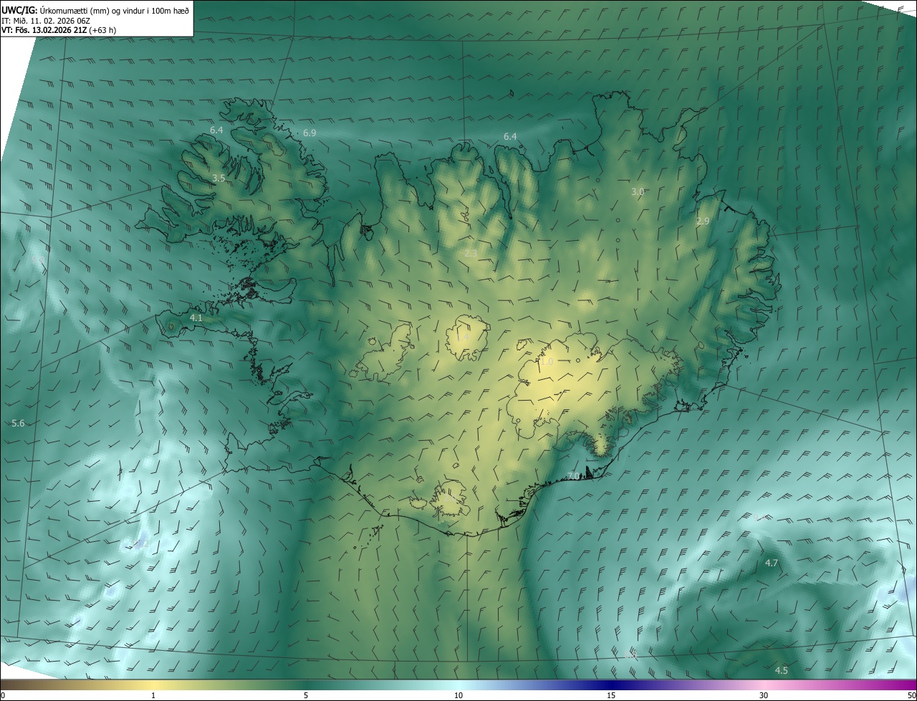Viewport: 917px width, 701px height.
Task: Click the 4.7 value label over the southeast sea
Action: [772, 563]
